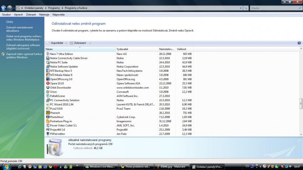Click the OpenOffice.org 3.0 icon

click(48, 79)
